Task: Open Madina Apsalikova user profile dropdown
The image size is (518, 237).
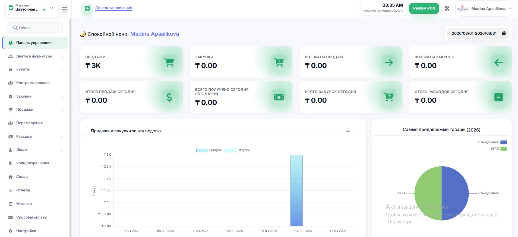Action: click(x=484, y=9)
